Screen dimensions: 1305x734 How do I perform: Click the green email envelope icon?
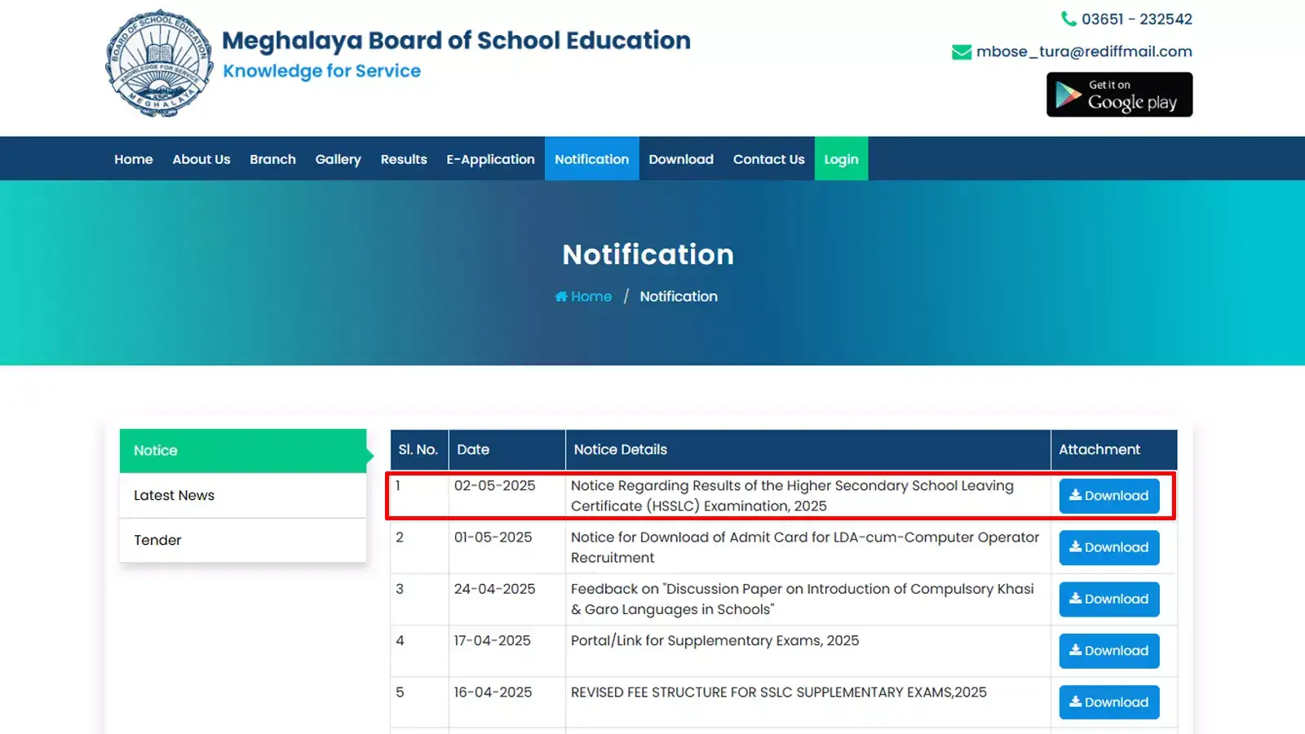click(x=961, y=52)
